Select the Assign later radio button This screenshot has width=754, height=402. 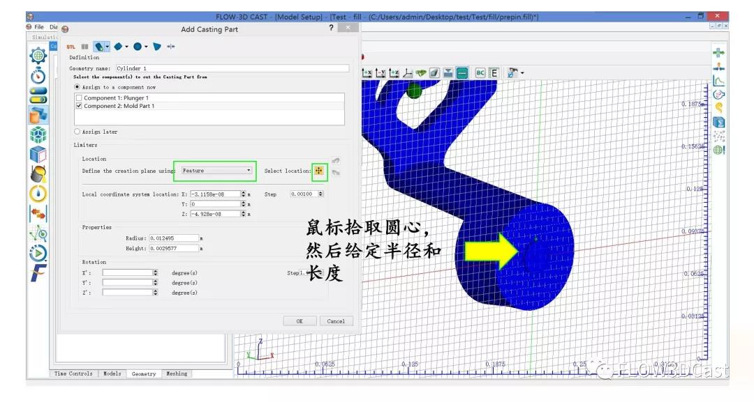[x=77, y=132]
